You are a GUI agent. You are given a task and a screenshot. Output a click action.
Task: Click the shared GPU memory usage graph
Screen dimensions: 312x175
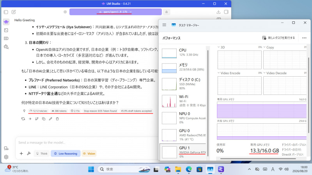tap(262, 131)
